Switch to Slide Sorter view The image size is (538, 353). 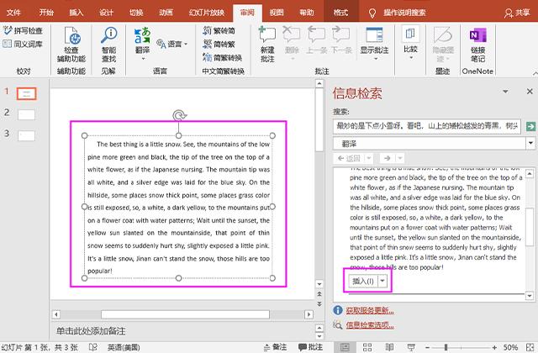point(367,347)
